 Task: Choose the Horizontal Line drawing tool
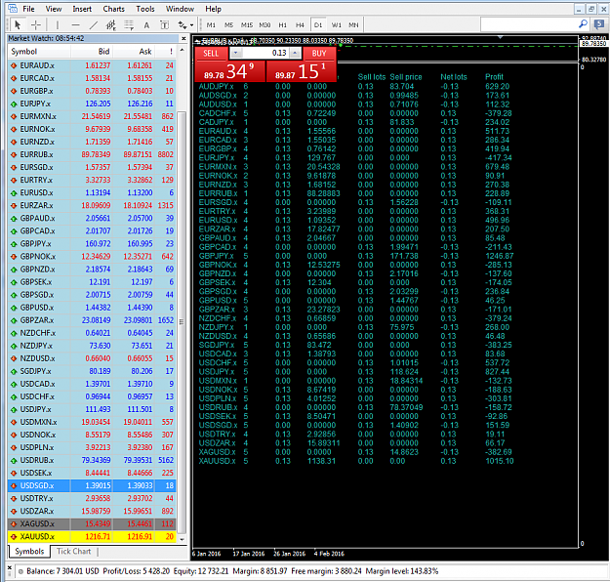point(75,25)
